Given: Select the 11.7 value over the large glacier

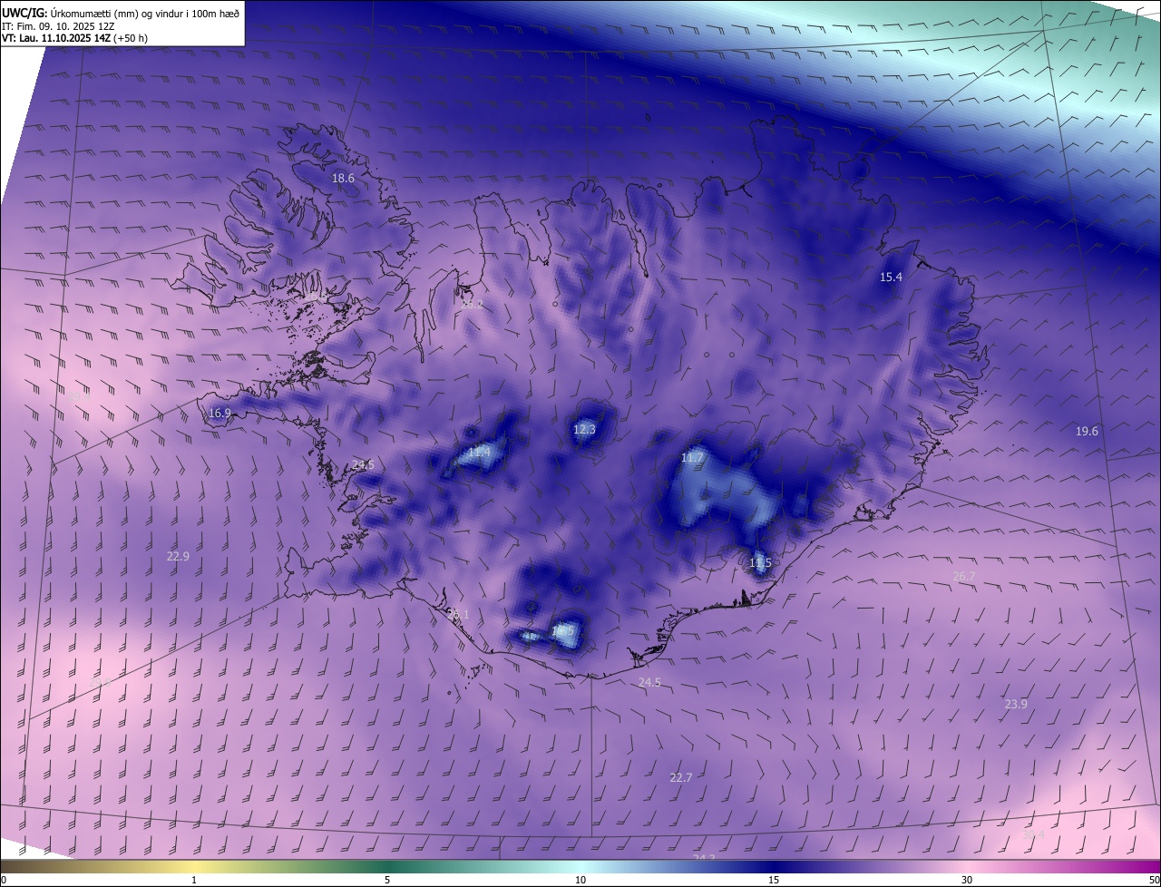Looking at the screenshot, I should (x=692, y=458).
